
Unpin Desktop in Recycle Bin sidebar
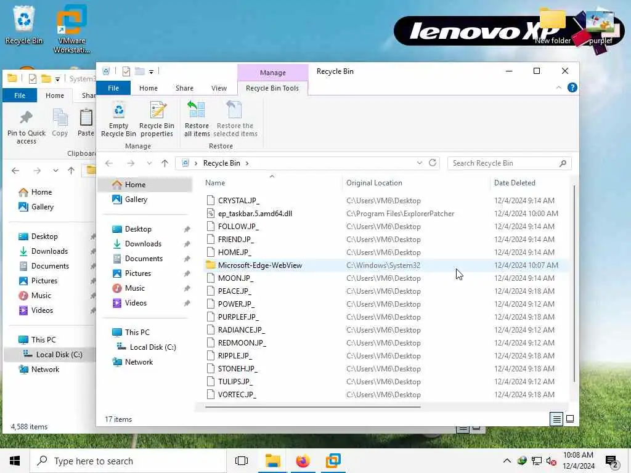[x=187, y=229]
